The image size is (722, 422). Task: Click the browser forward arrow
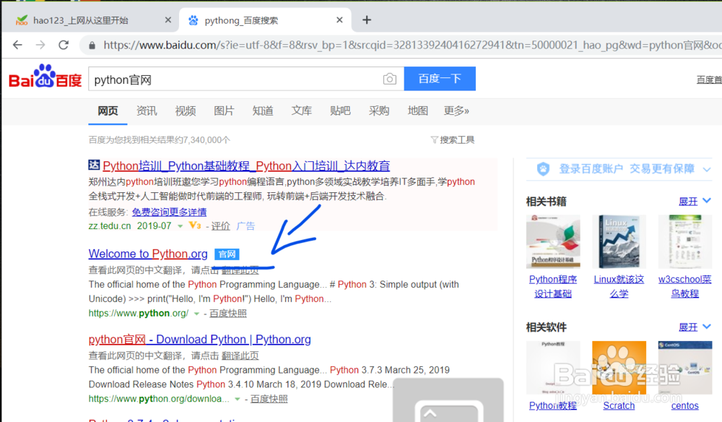(x=40, y=45)
